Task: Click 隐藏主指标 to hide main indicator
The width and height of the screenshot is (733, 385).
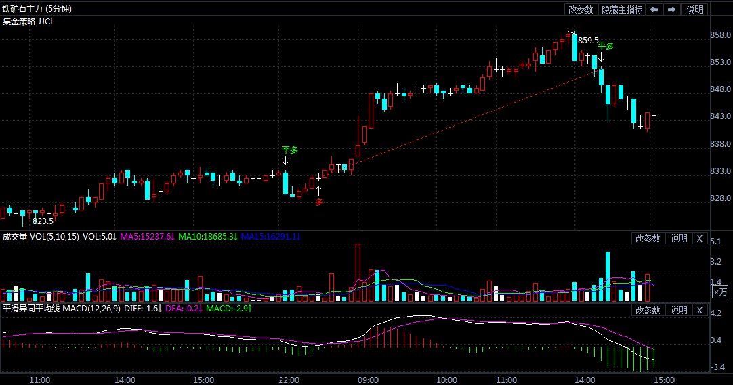Action: pos(622,9)
